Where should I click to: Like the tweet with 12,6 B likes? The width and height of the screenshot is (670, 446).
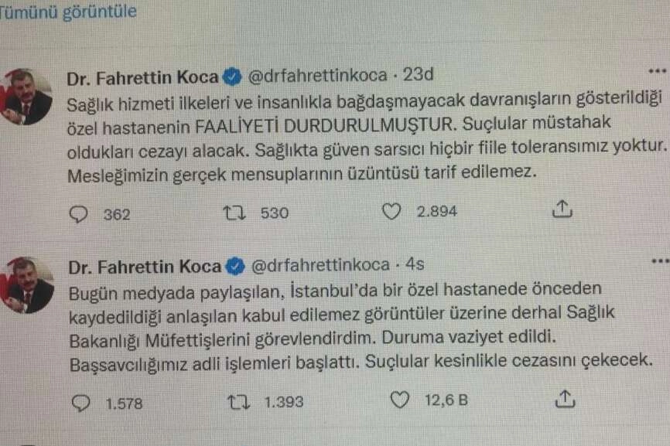[x=399, y=400]
